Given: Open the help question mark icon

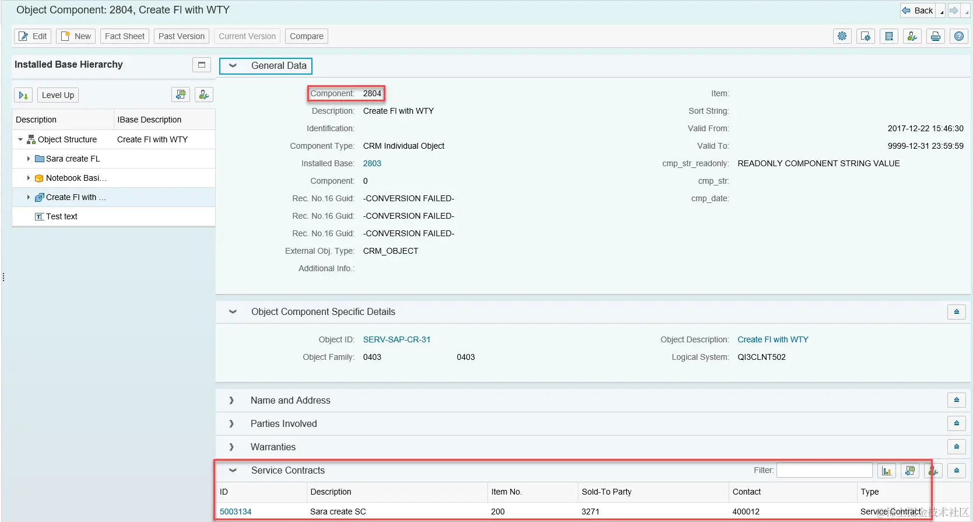Looking at the screenshot, I should (x=958, y=36).
